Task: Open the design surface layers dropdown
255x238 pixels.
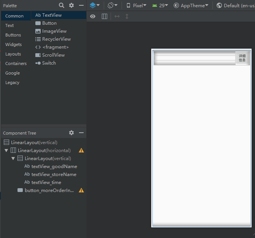Action: [x=95, y=5]
